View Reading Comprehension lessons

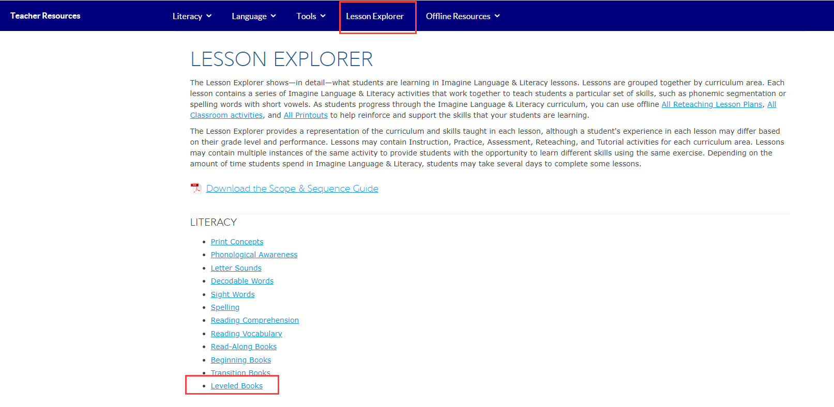click(x=254, y=320)
